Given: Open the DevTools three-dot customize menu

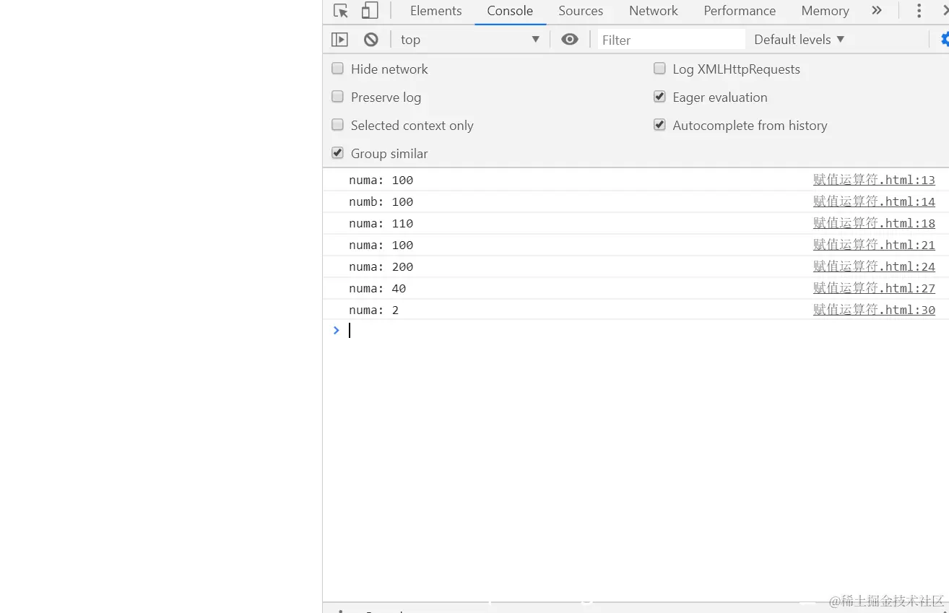Looking at the screenshot, I should [919, 11].
